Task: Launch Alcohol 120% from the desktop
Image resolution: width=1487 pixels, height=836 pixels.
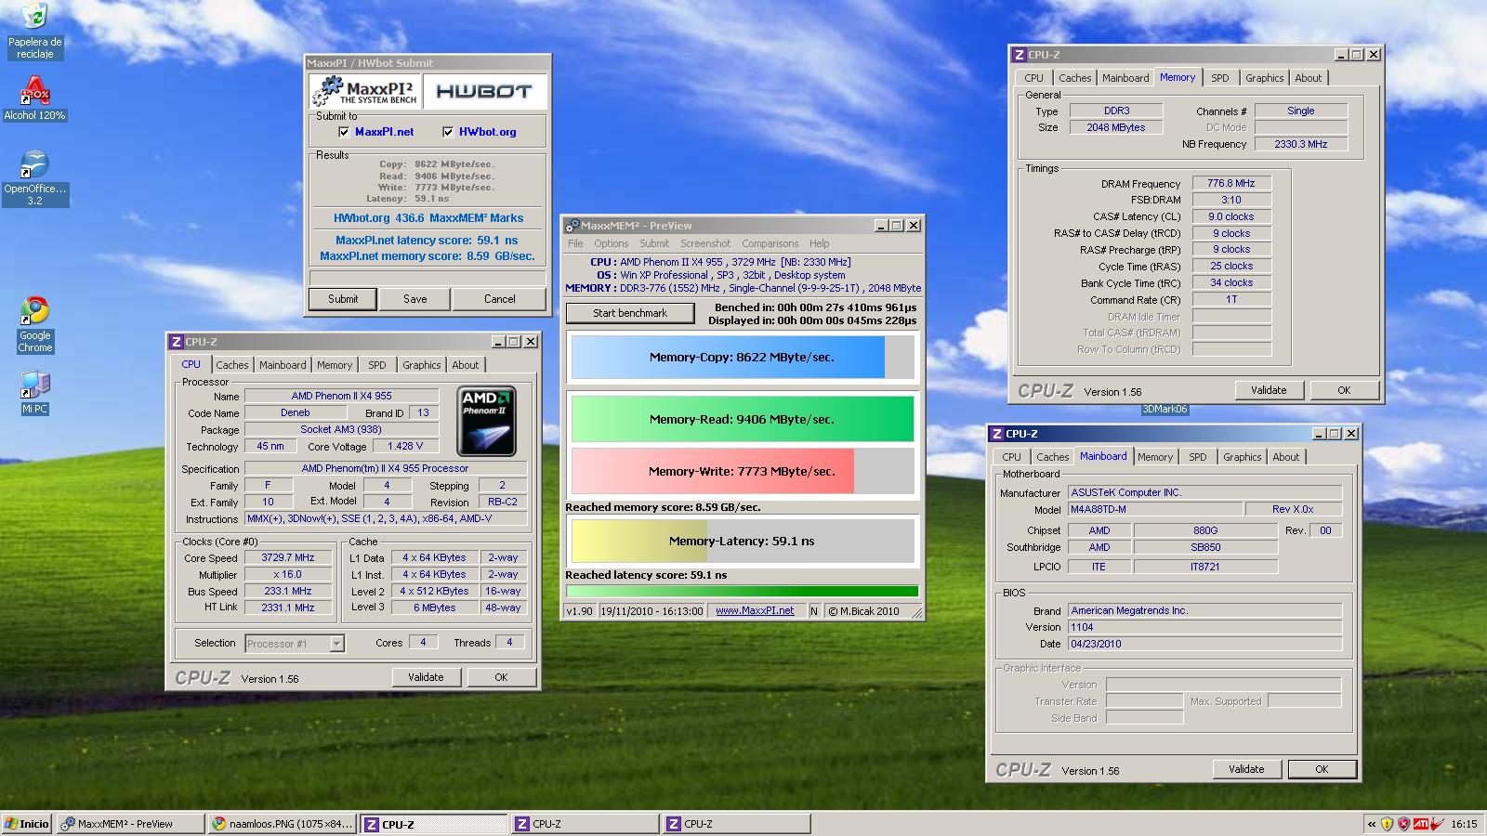Action: (34, 100)
